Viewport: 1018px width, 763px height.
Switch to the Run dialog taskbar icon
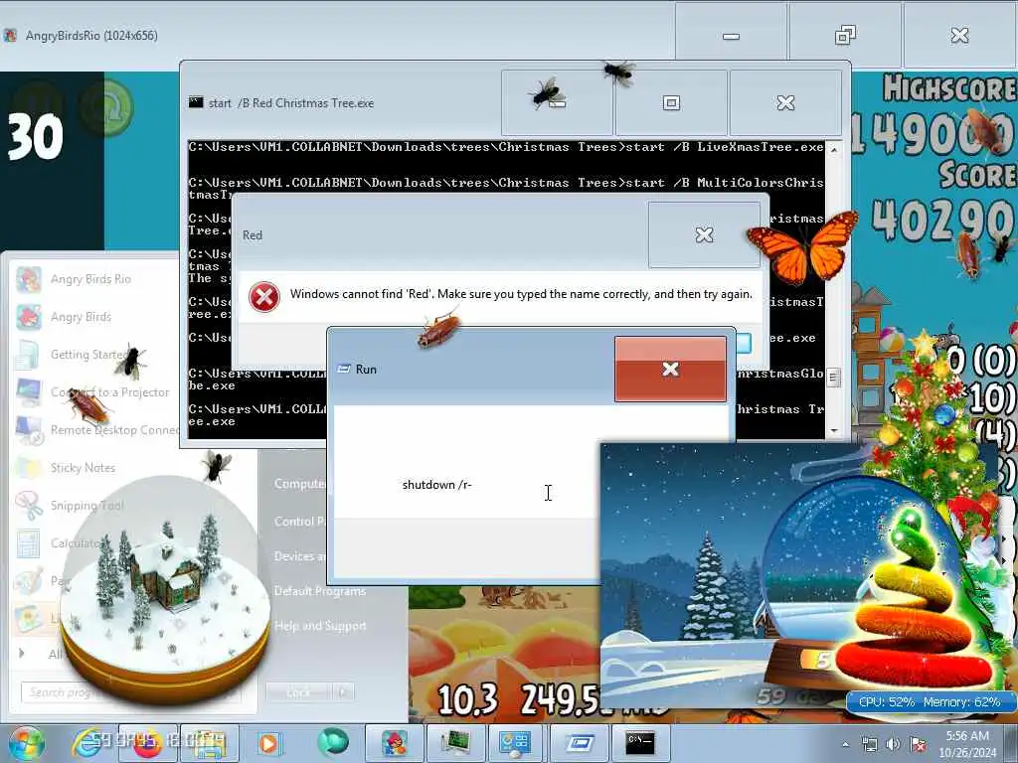coord(580,743)
